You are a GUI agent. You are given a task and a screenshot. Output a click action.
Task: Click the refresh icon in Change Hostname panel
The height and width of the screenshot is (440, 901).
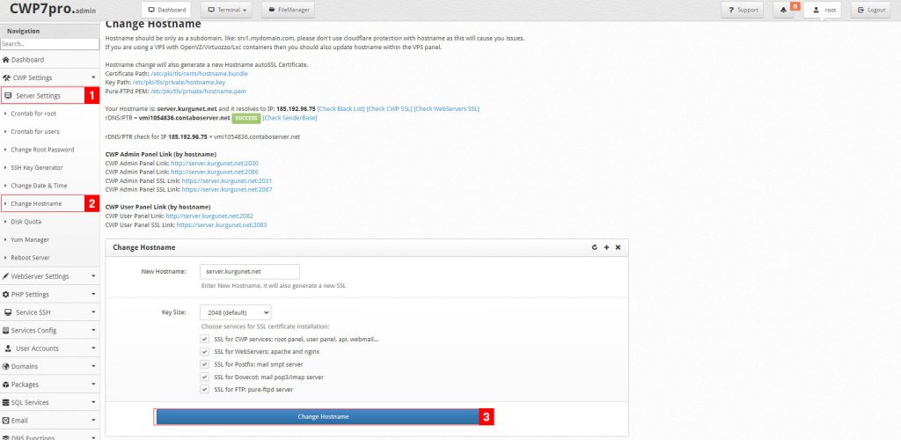point(595,247)
